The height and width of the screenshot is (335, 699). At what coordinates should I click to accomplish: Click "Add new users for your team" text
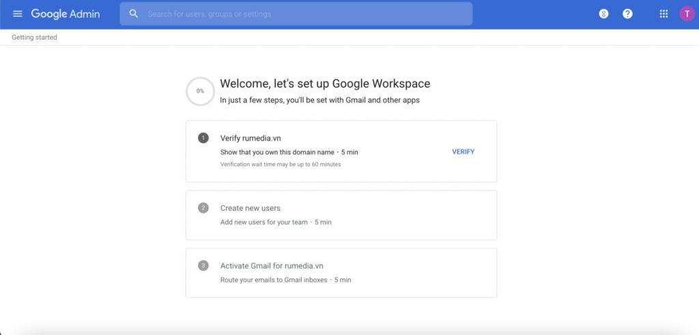tap(264, 222)
